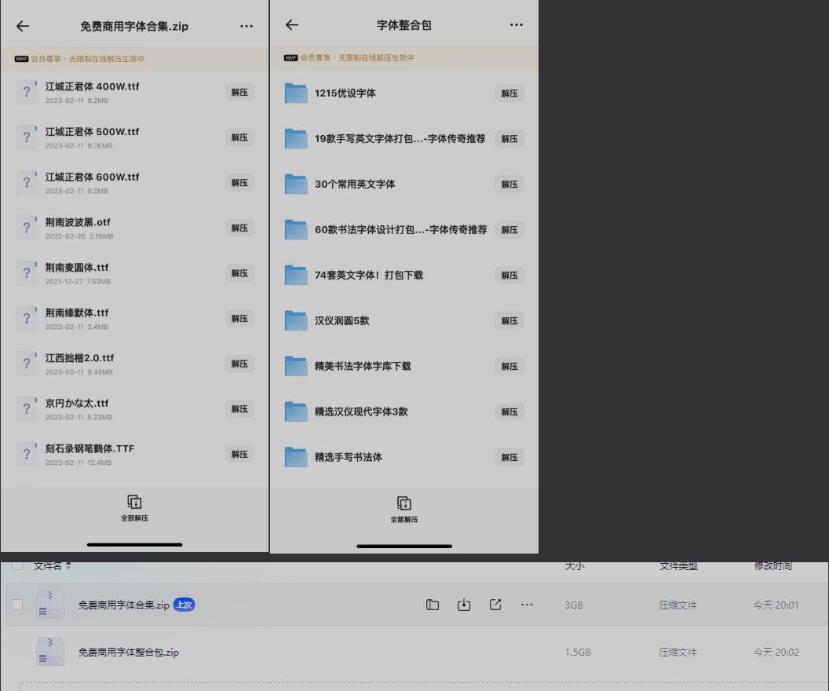The width and height of the screenshot is (829, 691).
Task: Go back from the 免费商用字体合集.zip archive view
Action: click(22, 25)
